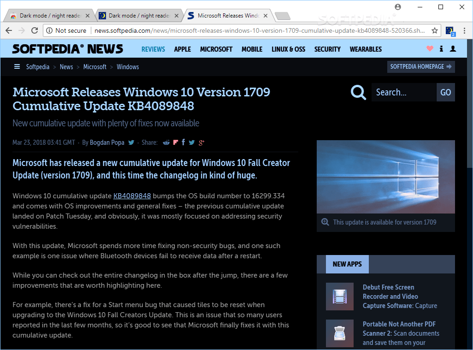Image resolution: width=473 pixels, height=350 pixels.
Task: Open the MOBILE news section
Action: coord(252,49)
